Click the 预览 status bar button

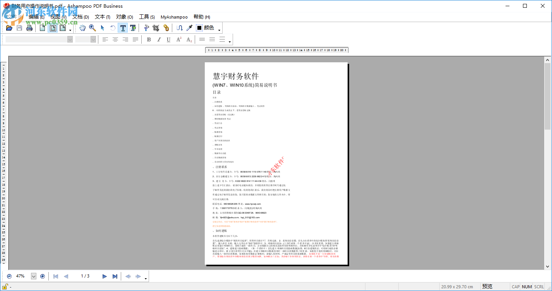coord(488,286)
